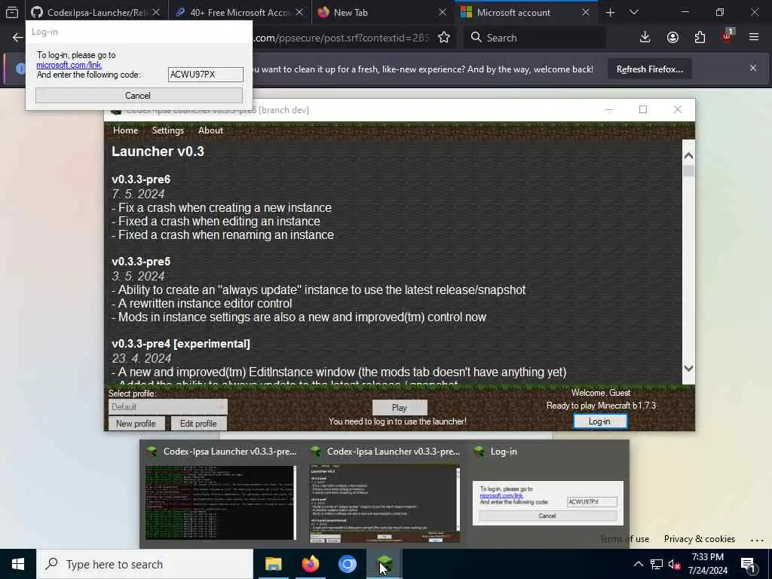Click the Windows taskbar search box
The width and height of the screenshot is (772, 579).
click(145, 564)
